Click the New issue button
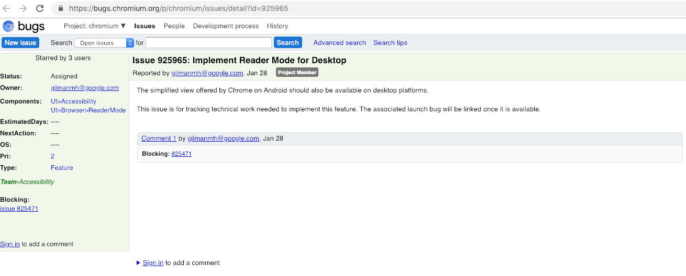Viewport: 686px width, 276px height. click(x=20, y=43)
